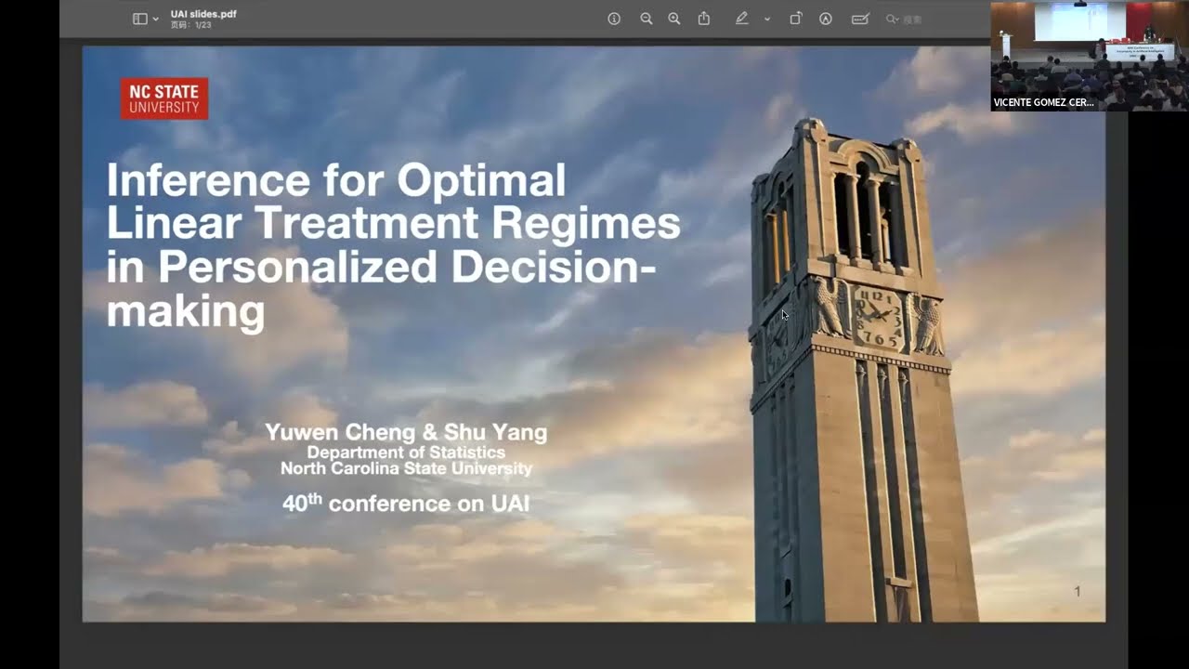Click the "40th conference on UAI" text

(x=406, y=503)
